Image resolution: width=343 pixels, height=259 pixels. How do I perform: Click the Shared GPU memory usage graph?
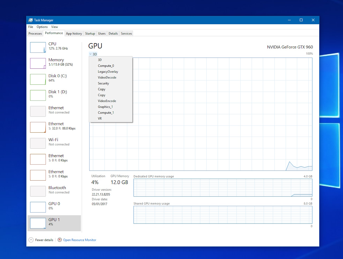(x=223, y=215)
